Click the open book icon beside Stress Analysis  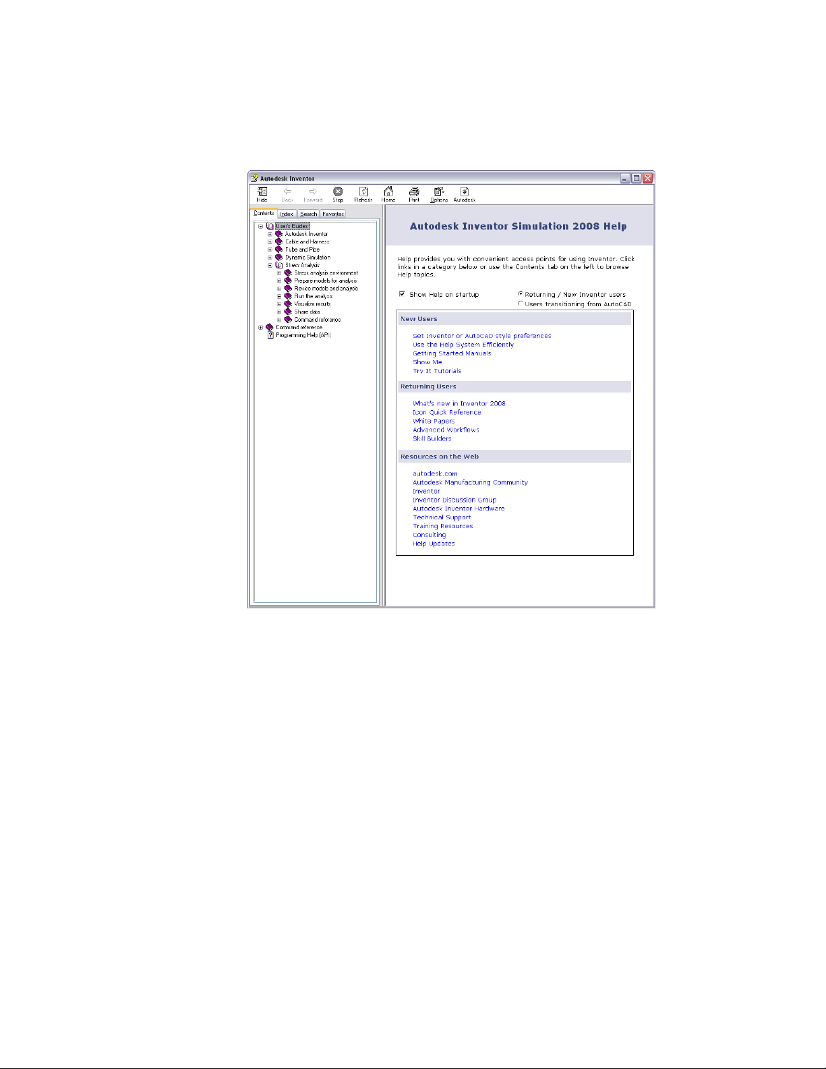279,265
